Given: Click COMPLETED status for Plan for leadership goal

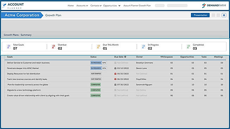Looking at the screenshot, I should click(x=96, y=85).
